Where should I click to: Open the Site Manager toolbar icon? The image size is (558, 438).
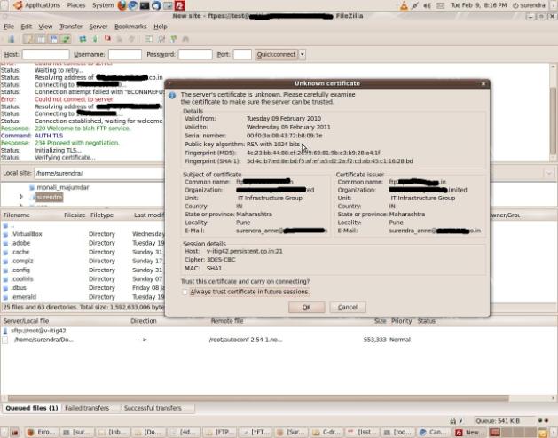coord(11,39)
